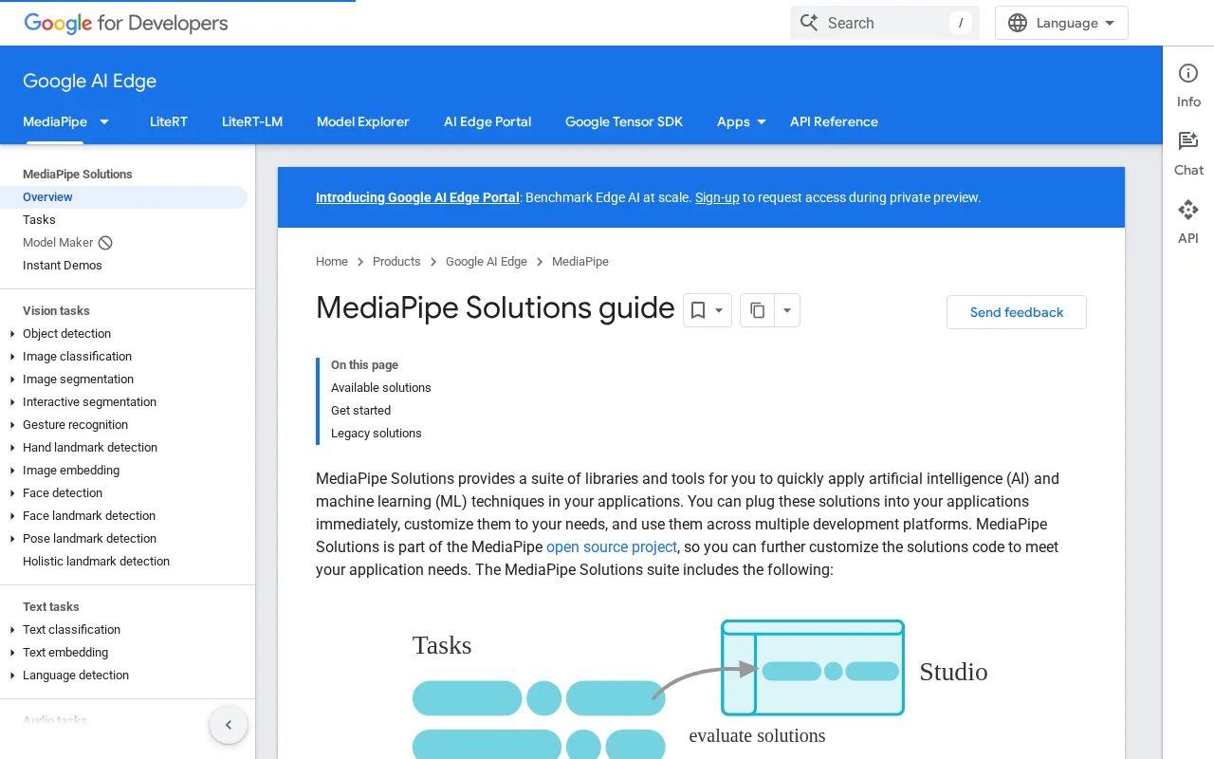Expand the Pose landmark detection section

tap(12, 539)
